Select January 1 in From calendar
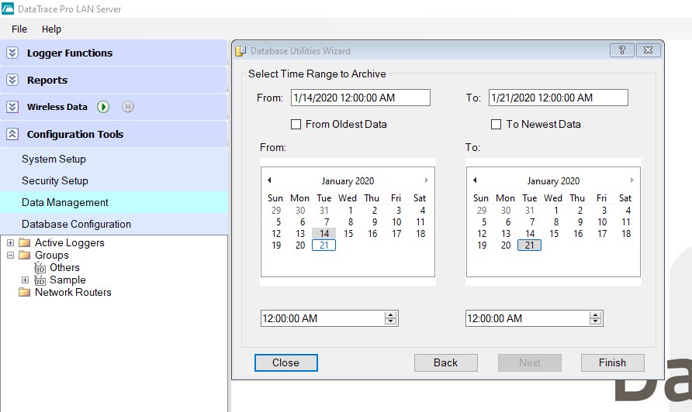The image size is (692, 412). click(351, 211)
